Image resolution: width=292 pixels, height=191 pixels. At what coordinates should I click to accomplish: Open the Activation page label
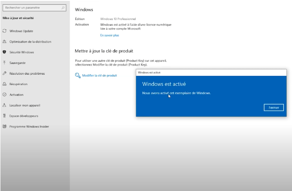(x=17, y=95)
